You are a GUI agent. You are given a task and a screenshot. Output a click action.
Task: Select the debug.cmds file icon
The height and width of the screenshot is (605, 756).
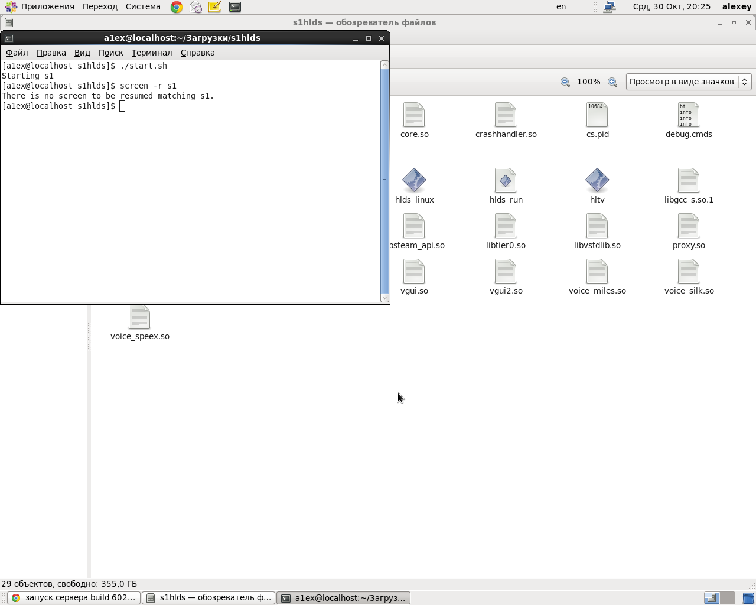click(689, 115)
